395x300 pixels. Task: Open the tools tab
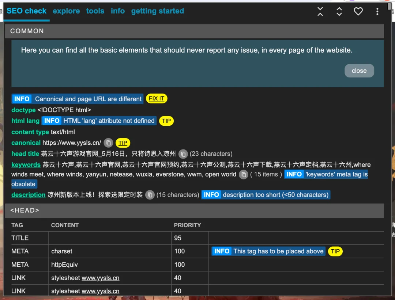(95, 11)
